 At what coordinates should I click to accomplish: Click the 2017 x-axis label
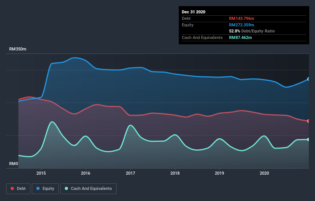point(130,173)
